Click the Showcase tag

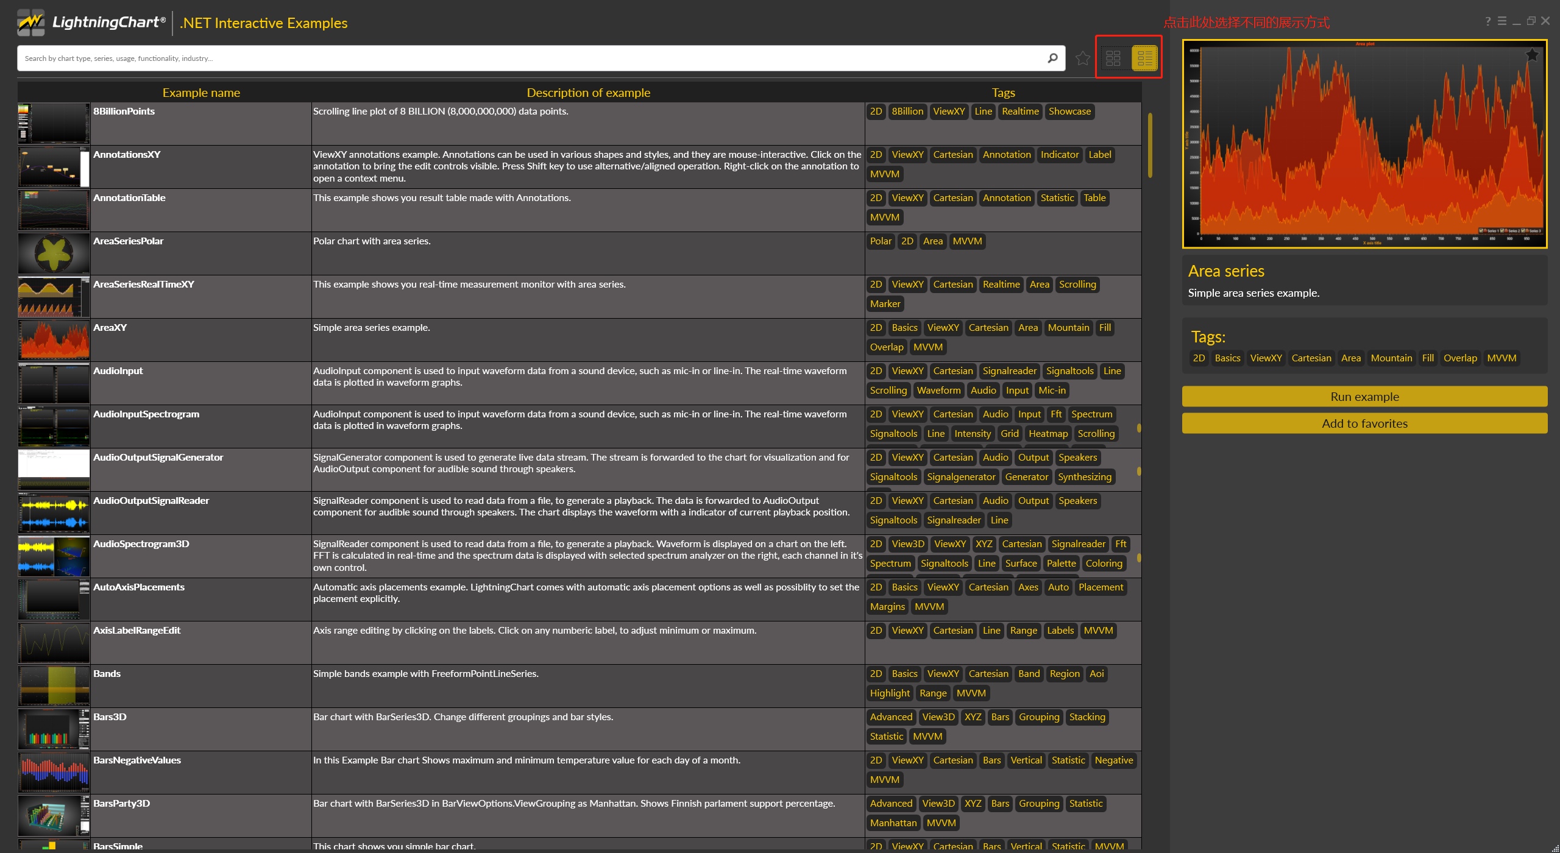[x=1069, y=111]
